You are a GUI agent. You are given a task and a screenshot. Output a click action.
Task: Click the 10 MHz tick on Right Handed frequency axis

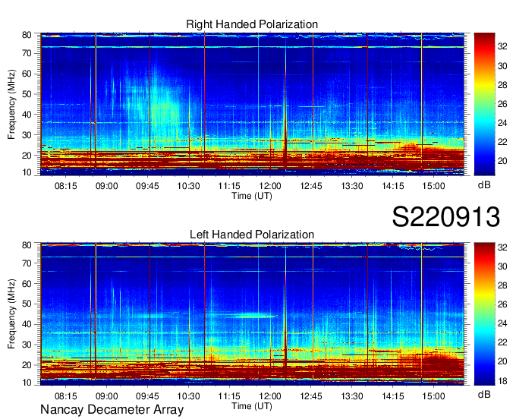pos(27,172)
